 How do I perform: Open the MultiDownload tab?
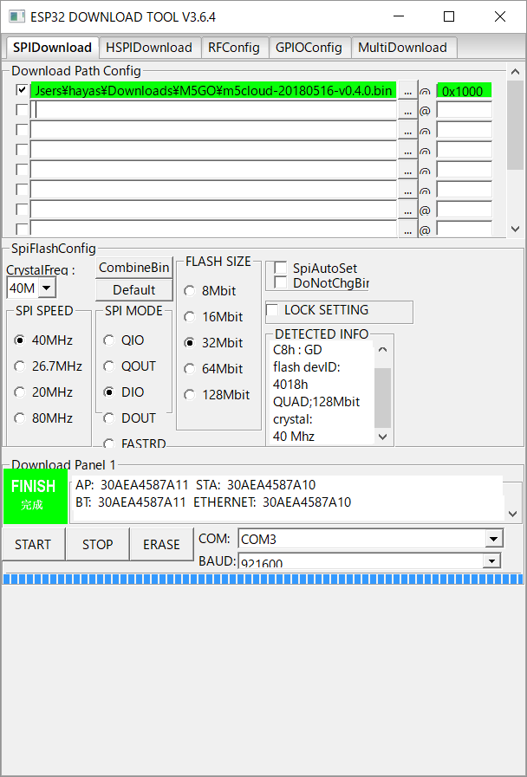402,48
